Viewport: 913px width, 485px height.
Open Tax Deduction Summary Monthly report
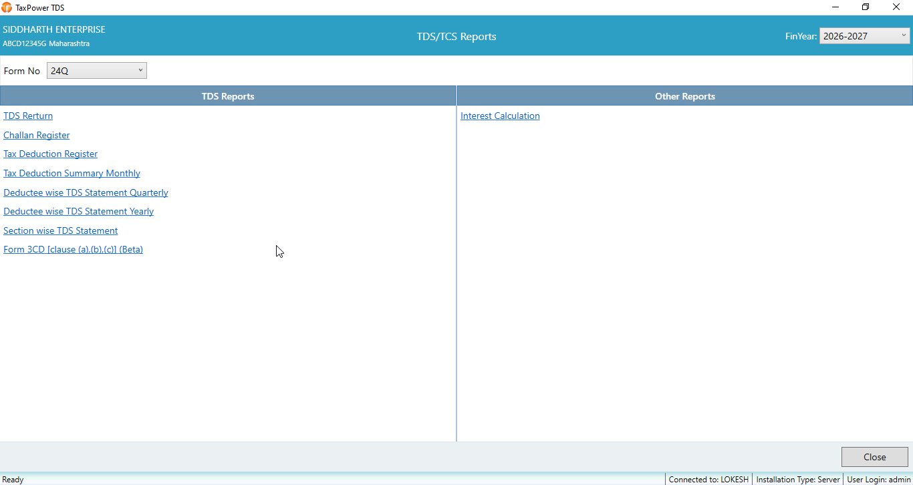[x=72, y=173]
